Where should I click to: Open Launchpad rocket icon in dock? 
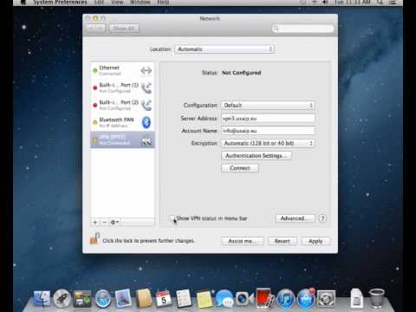click(62, 298)
